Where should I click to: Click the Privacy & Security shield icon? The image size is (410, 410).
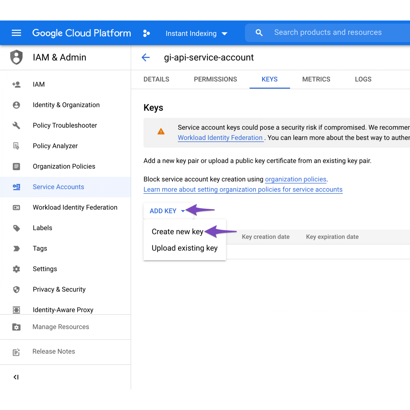point(16,290)
